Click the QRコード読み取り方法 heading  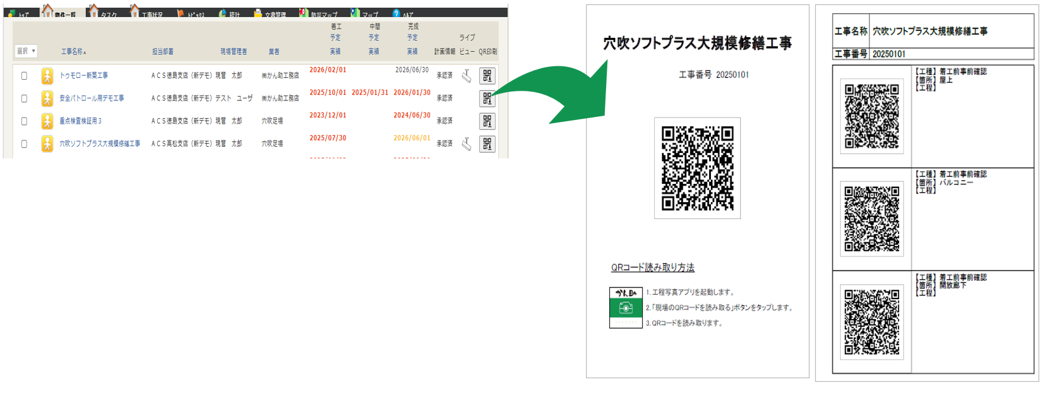pyautogui.click(x=653, y=267)
